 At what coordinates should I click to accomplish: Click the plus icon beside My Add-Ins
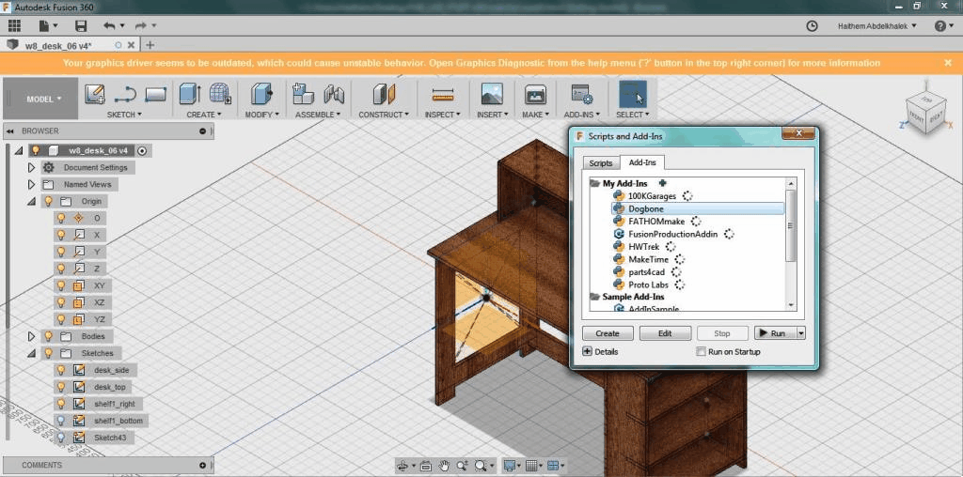coord(663,183)
